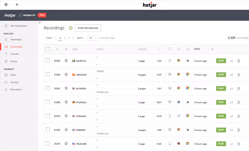
Task: Go to NEXT page of recordings
Action: [80, 38]
